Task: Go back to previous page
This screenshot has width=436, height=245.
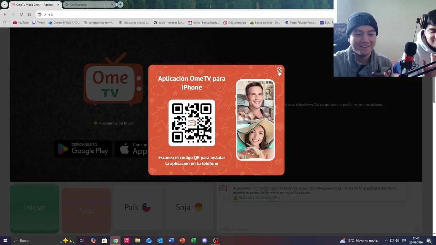Action: click(5, 14)
